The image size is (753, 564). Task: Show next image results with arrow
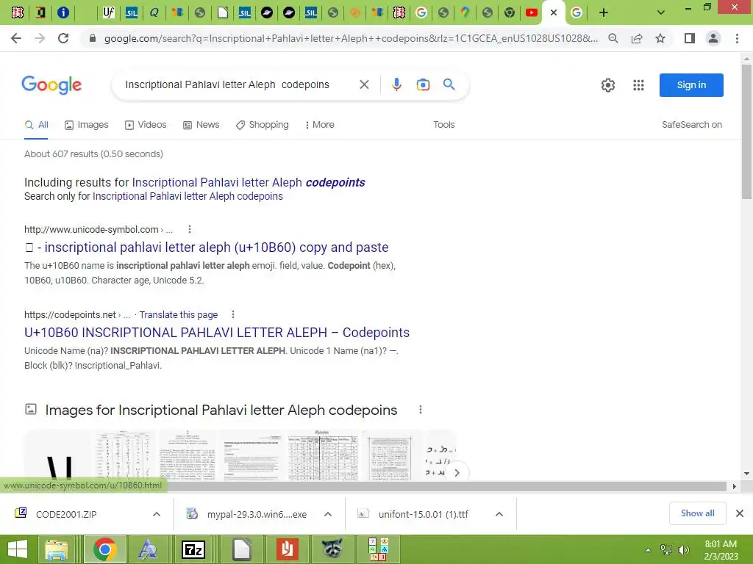click(457, 473)
